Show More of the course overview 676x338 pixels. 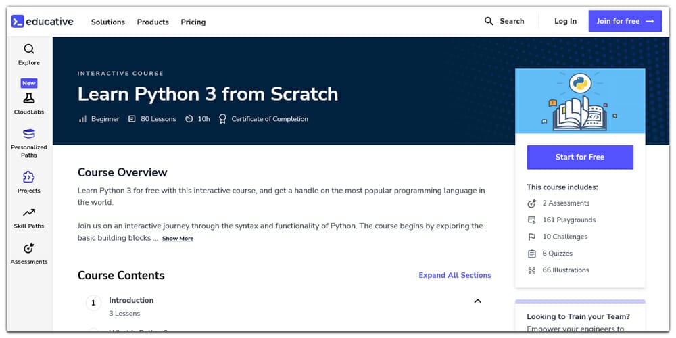(178, 239)
